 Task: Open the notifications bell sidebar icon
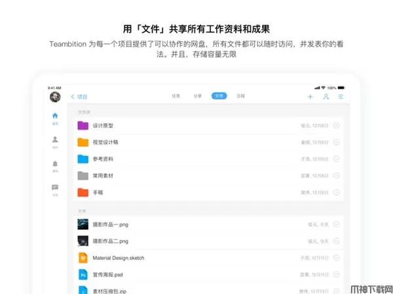click(x=55, y=164)
